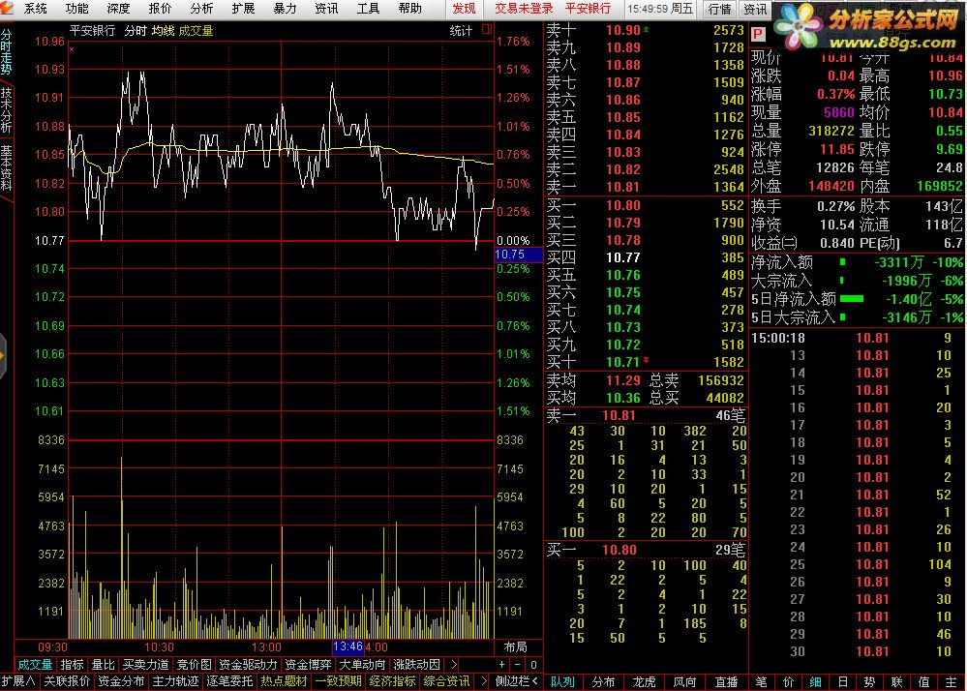Select the 大单动向 tab

[362, 665]
